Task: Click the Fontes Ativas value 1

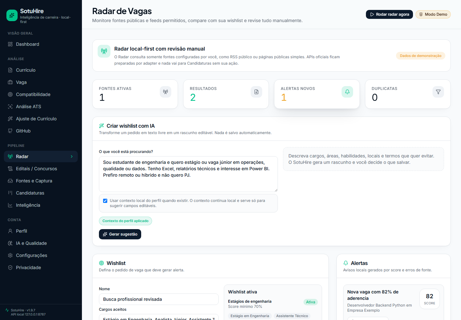Action: (102, 97)
